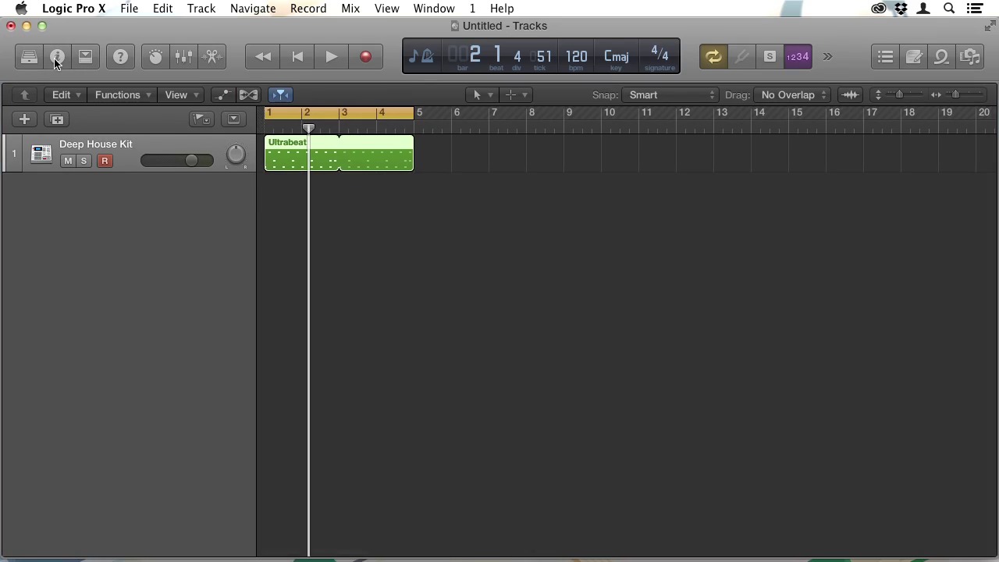Open the Media browsers button
The width and height of the screenshot is (999, 562).
tap(969, 57)
